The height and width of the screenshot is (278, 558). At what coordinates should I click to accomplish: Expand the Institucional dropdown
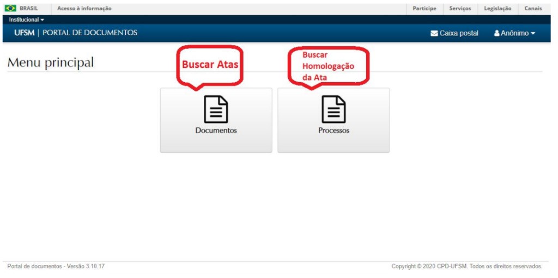click(27, 20)
